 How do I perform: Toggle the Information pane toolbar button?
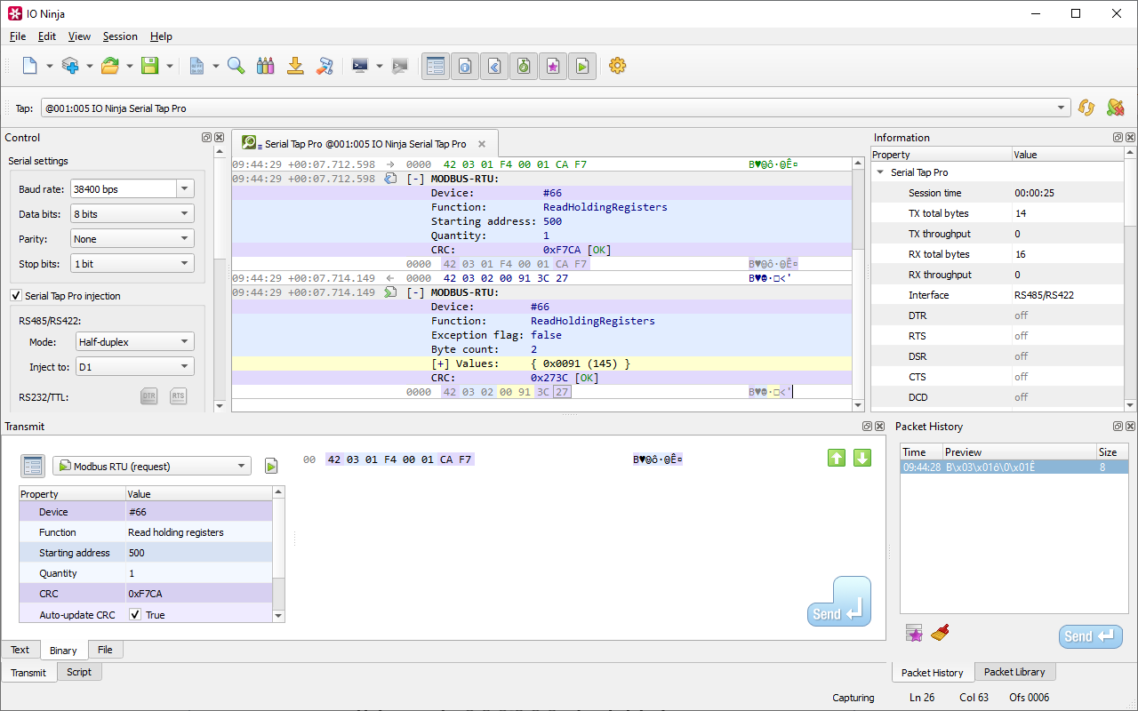pyautogui.click(x=465, y=66)
